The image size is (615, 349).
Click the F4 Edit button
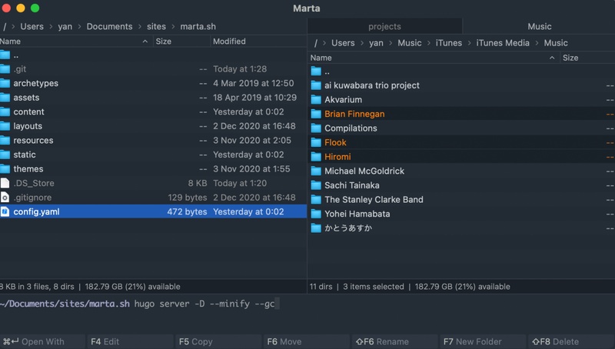(x=130, y=341)
